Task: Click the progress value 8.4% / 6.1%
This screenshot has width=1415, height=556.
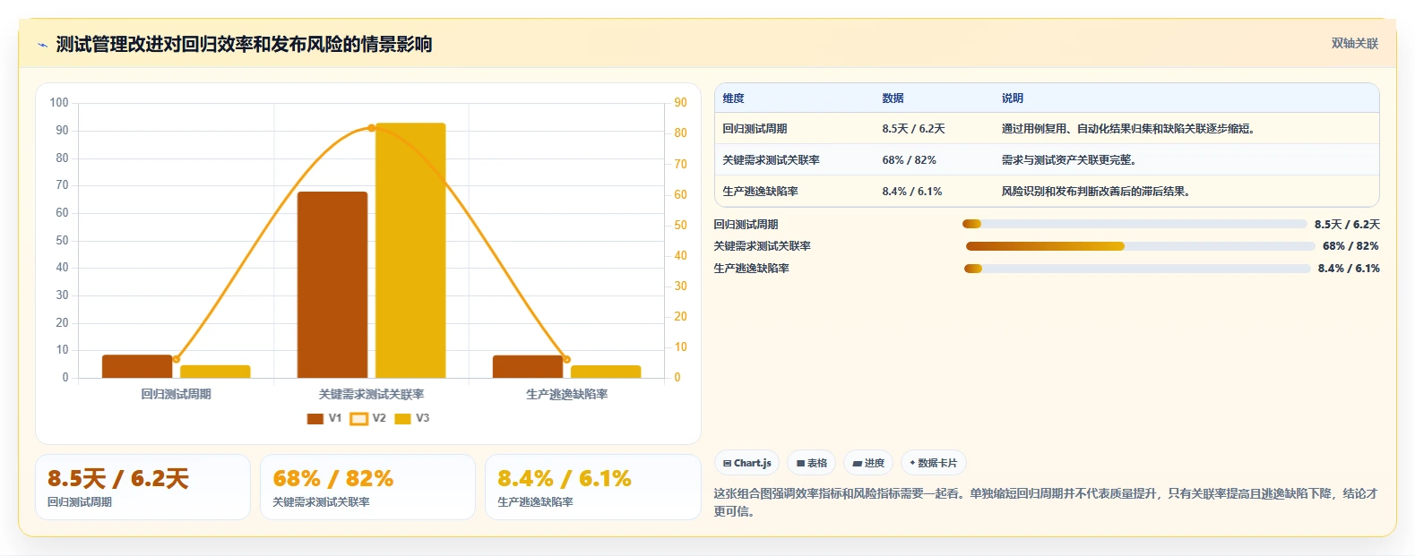Action: pos(1349,269)
